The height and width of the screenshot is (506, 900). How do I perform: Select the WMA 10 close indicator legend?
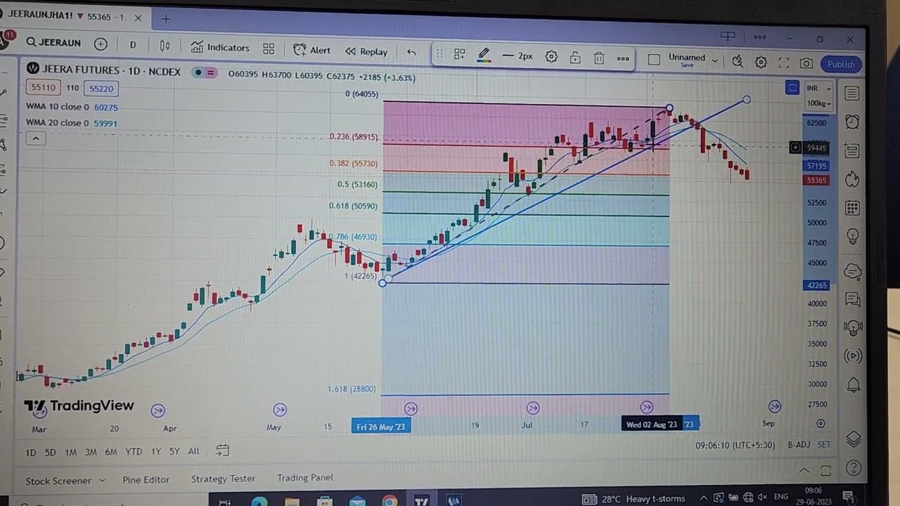[72, 107]
